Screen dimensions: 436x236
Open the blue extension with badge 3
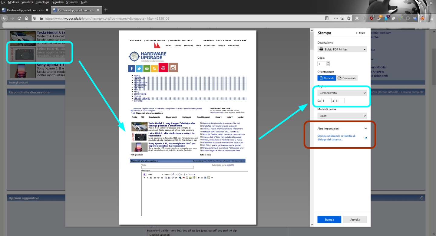tap(386, 18)
